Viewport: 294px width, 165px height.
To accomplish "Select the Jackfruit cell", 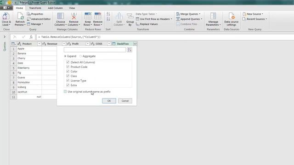I will pos(29,92).
